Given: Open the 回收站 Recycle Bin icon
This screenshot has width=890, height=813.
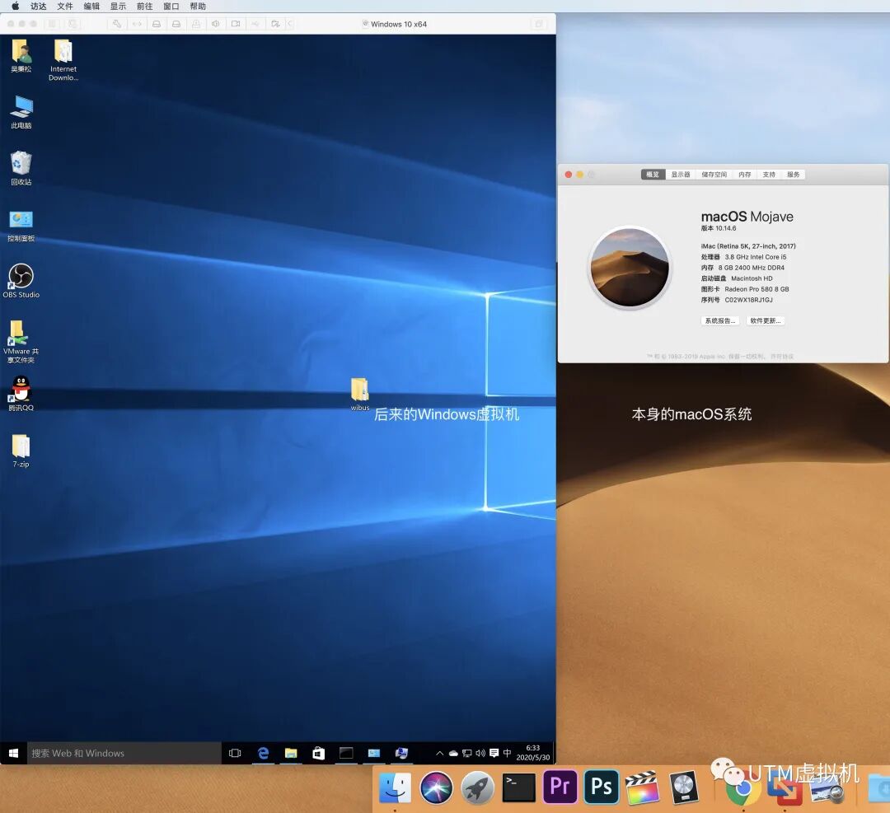Looking at the screenshot, I should point(21,169).
